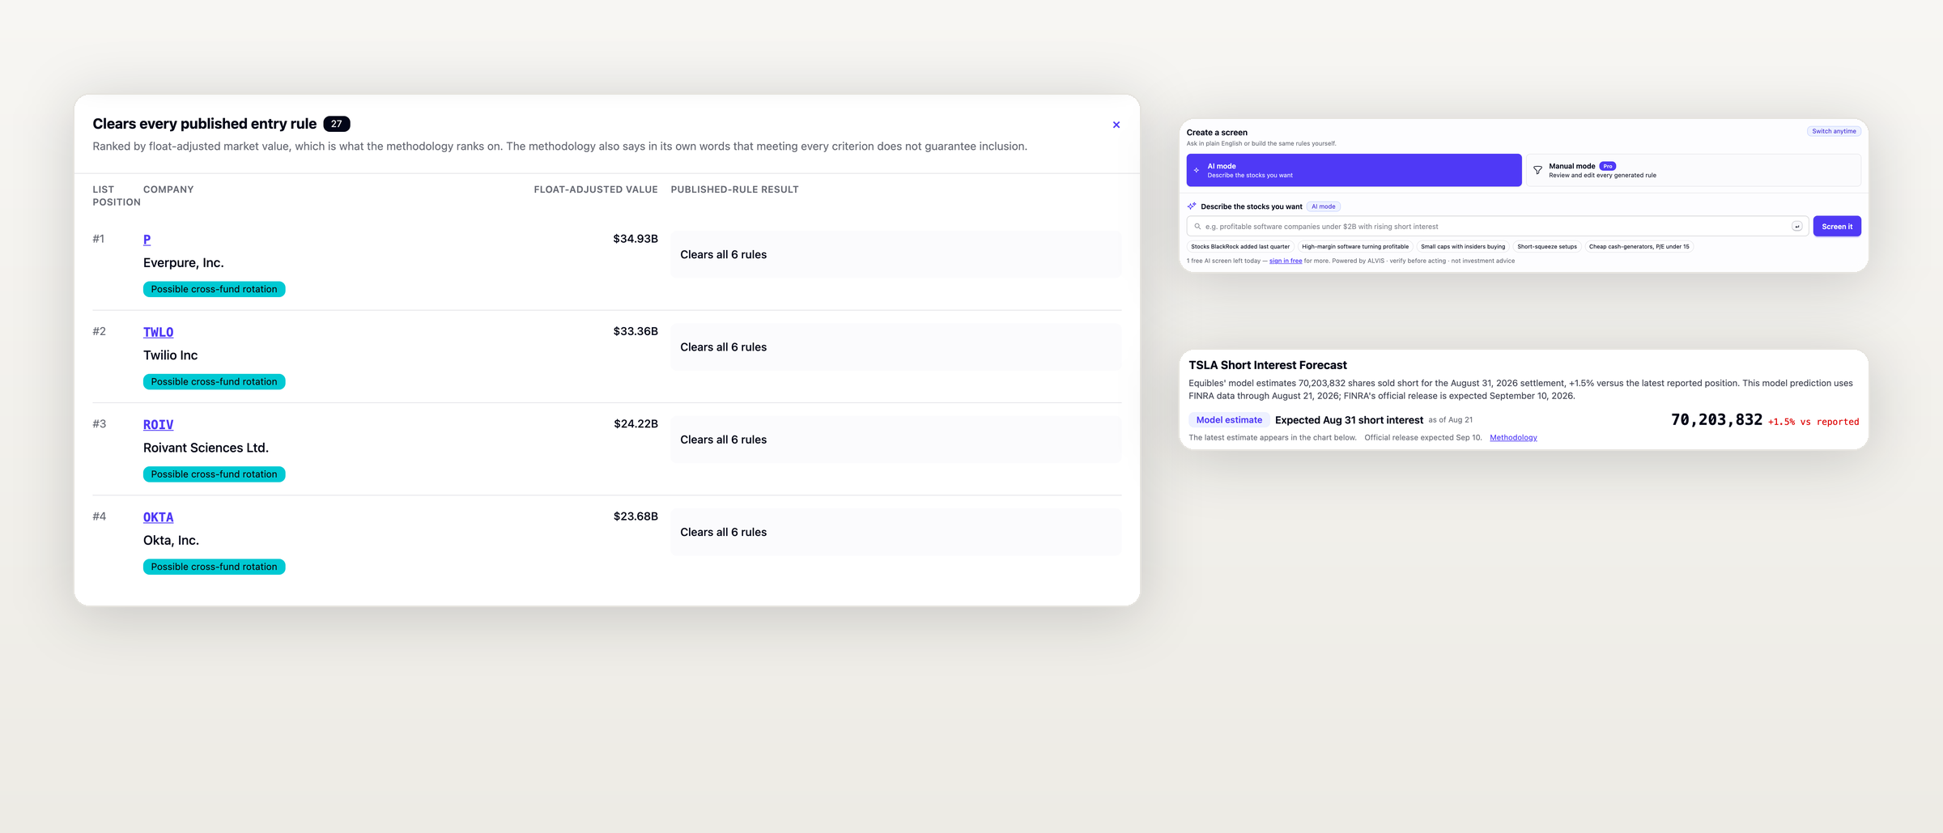Open the ROIV ticker link
The image size is (1943, 833).
point(159,425)
